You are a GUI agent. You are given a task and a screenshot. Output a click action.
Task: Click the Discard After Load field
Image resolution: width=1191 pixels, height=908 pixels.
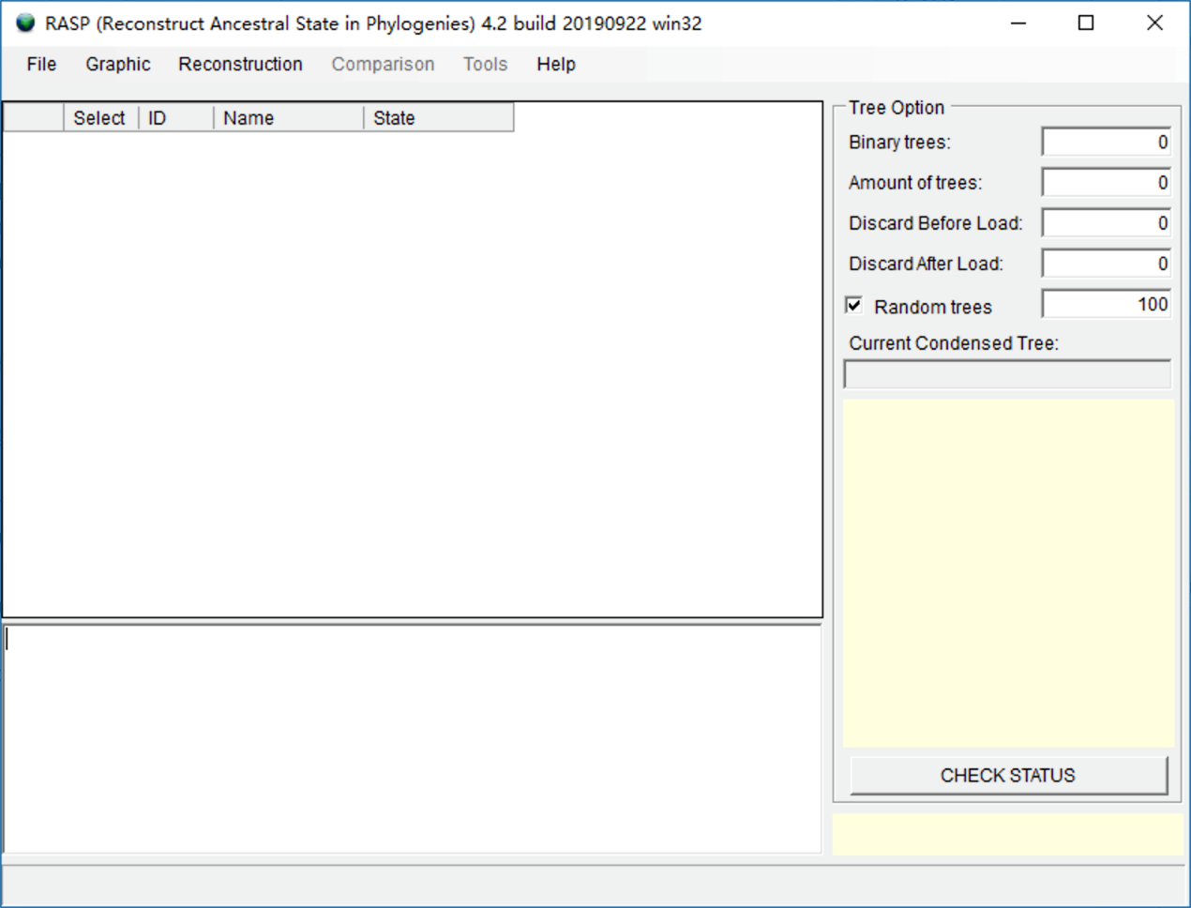1106,263
